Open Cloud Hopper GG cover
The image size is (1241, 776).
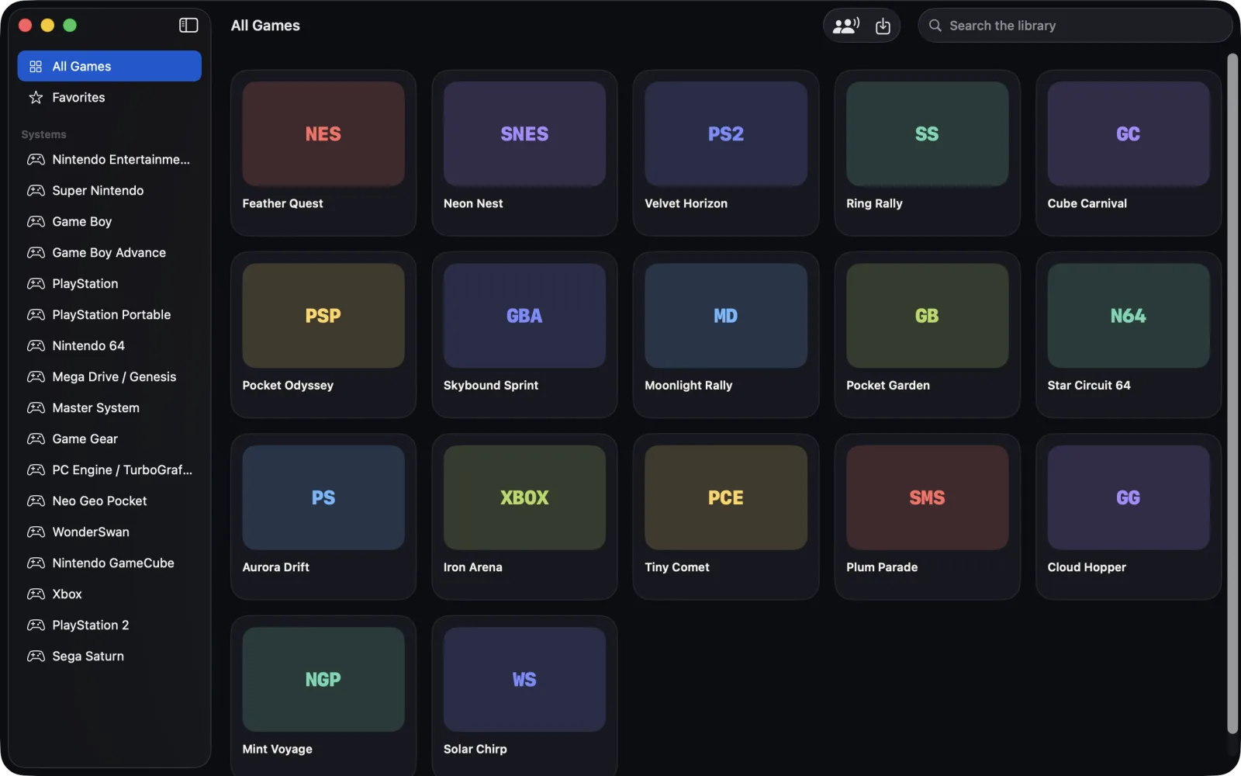coord(1129,497)
